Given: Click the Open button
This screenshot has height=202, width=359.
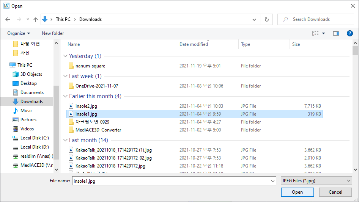Looking at the screenshot, I should 297,192.
